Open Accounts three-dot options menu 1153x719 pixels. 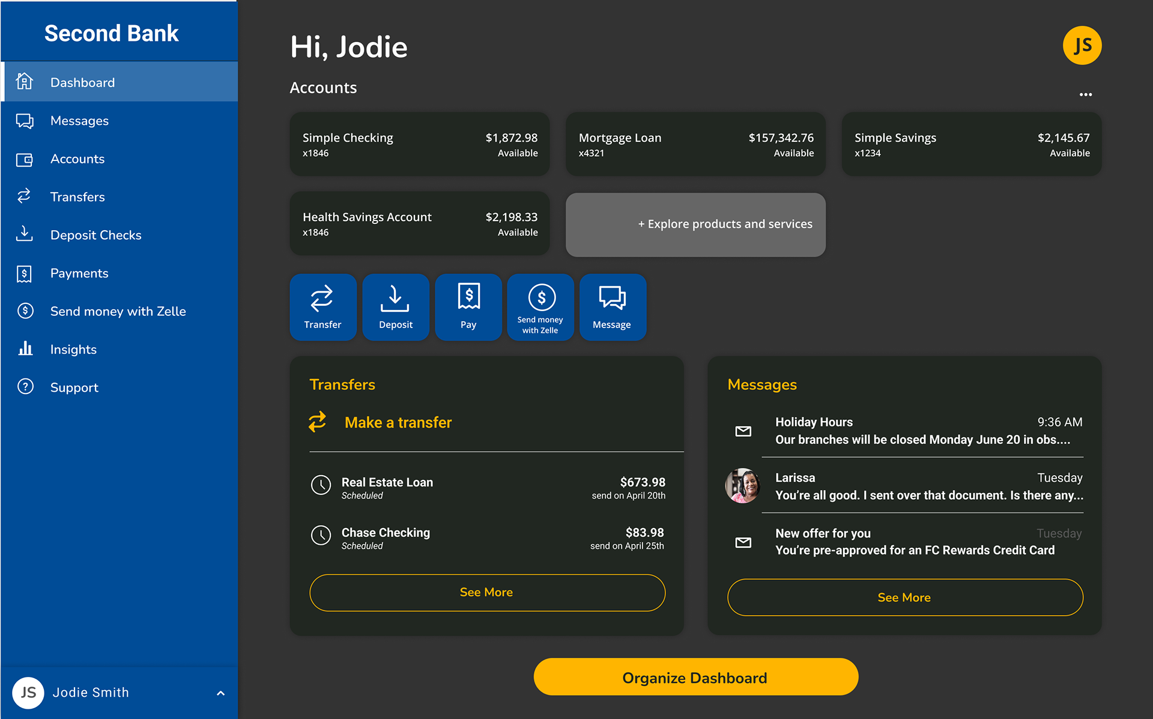1085,95
